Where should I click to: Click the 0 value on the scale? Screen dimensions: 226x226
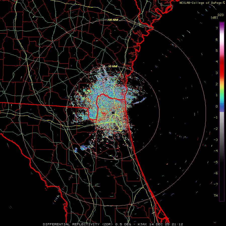(217, 106)
